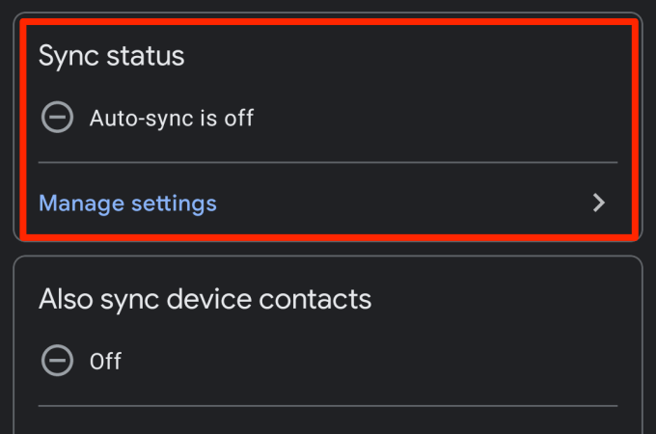The width and height of the screenshot is (656, 434).
Task: Open the Manage settings link
Action: click(127, 203)
